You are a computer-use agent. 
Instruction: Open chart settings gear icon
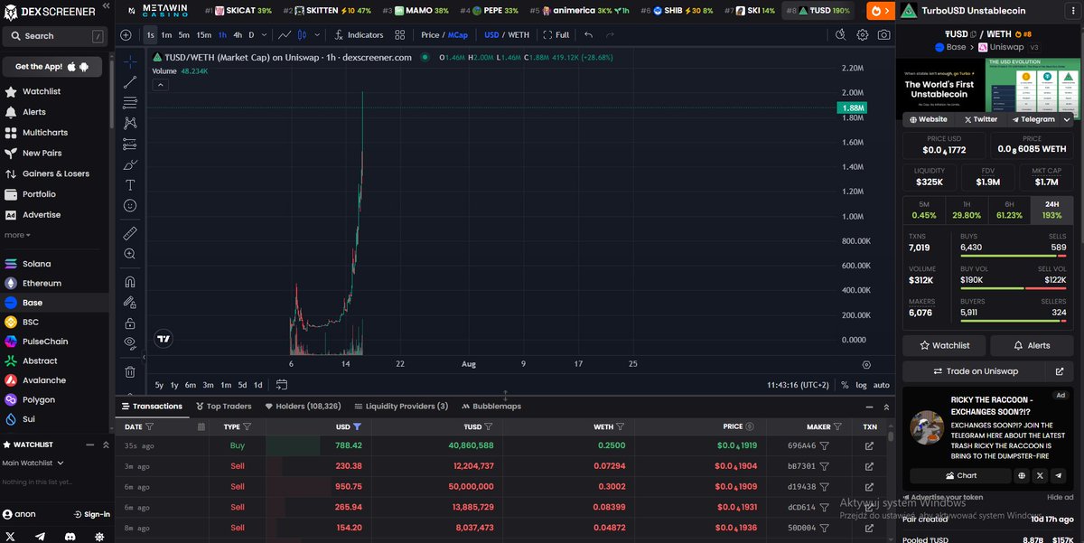point(863,35)
